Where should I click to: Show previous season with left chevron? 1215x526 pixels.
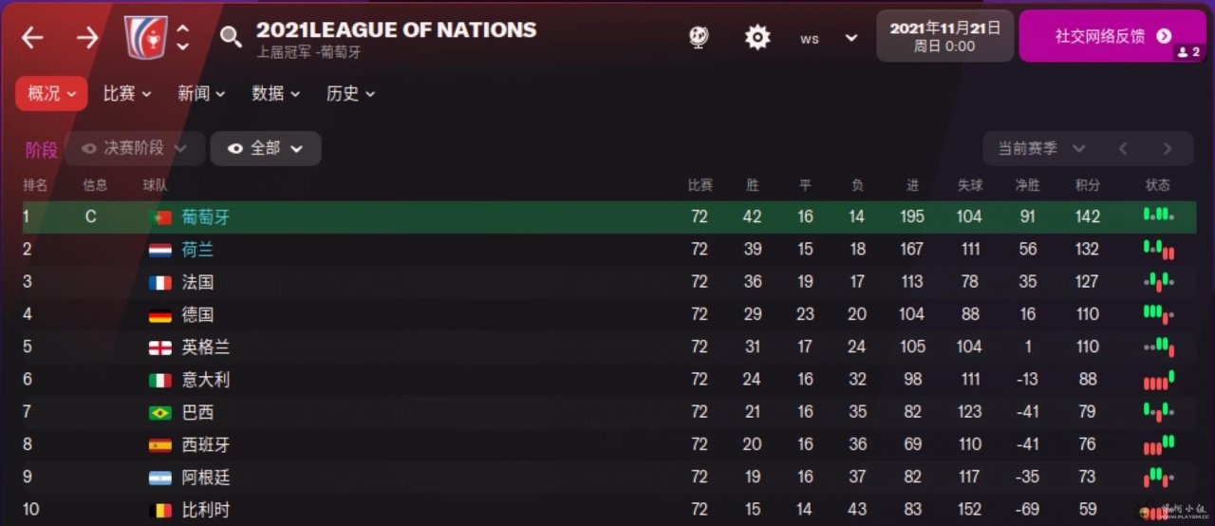(x=1124, y=148)
